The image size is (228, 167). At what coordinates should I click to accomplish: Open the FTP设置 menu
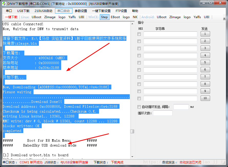click(x=121, y=11)
